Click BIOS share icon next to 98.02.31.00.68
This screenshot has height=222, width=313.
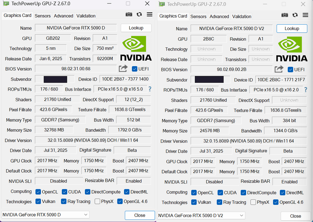coord(123,69)
